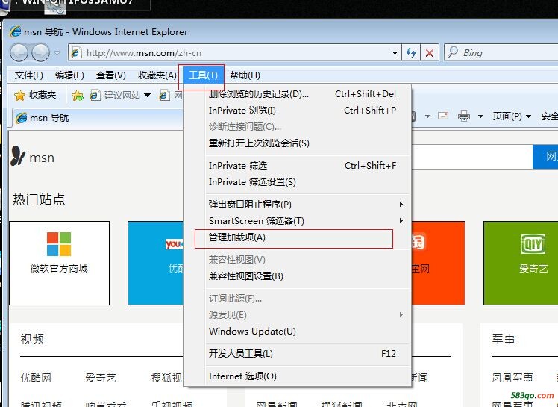Open the 微软官方商城 tile
558x407 pixels.
point(59,263)
